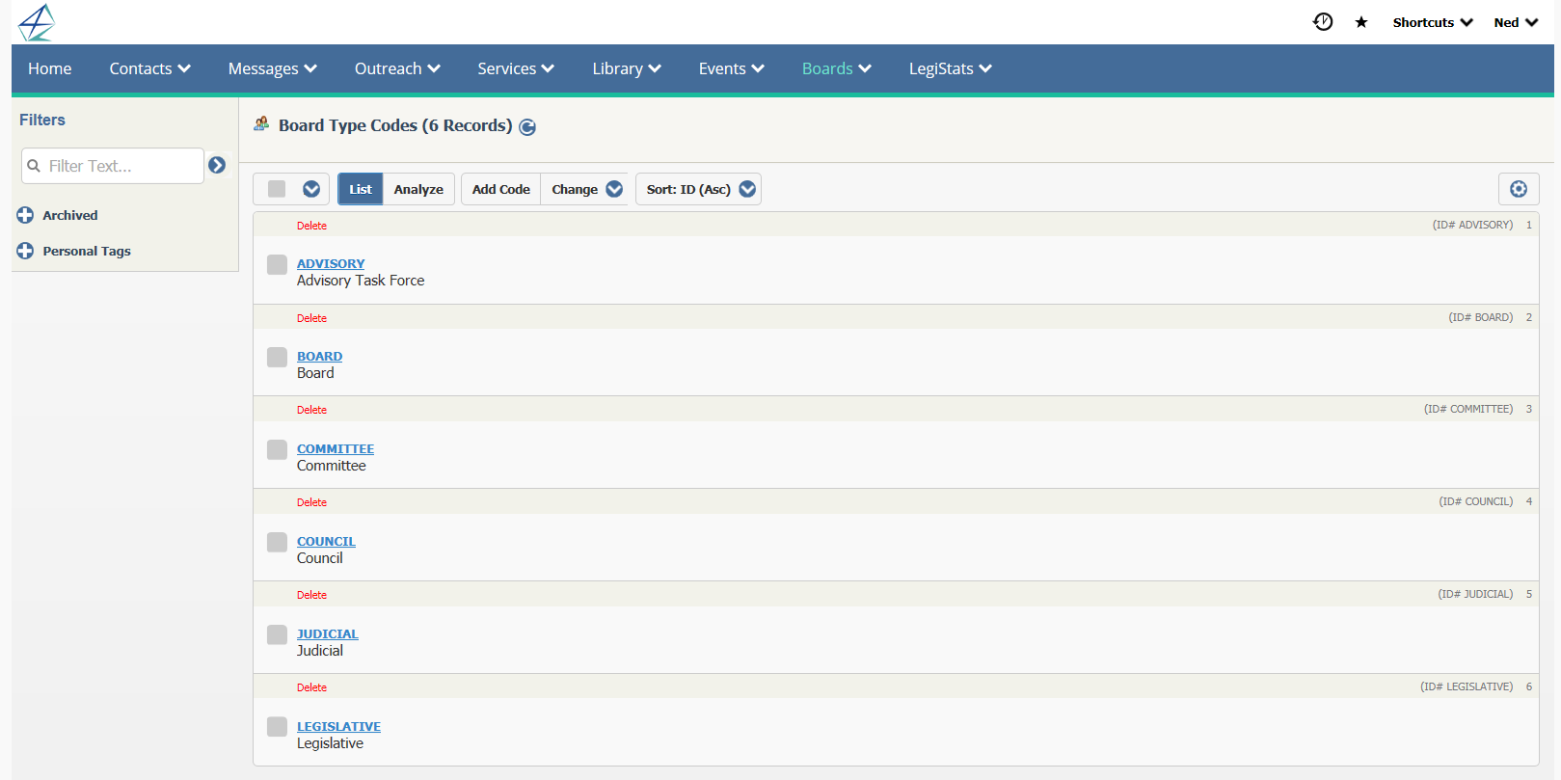1561x780 pixels.
Task: Expand the Events menu
Action: (732, 68)
